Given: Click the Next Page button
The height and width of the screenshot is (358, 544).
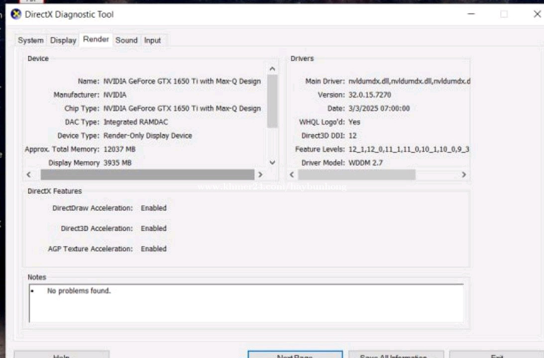Looking at the screenshot, I should pyautogui.click(x=295, y=355).
